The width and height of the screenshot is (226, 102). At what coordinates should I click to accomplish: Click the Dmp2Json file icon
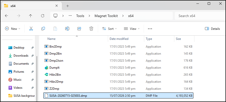coord(46,61)
